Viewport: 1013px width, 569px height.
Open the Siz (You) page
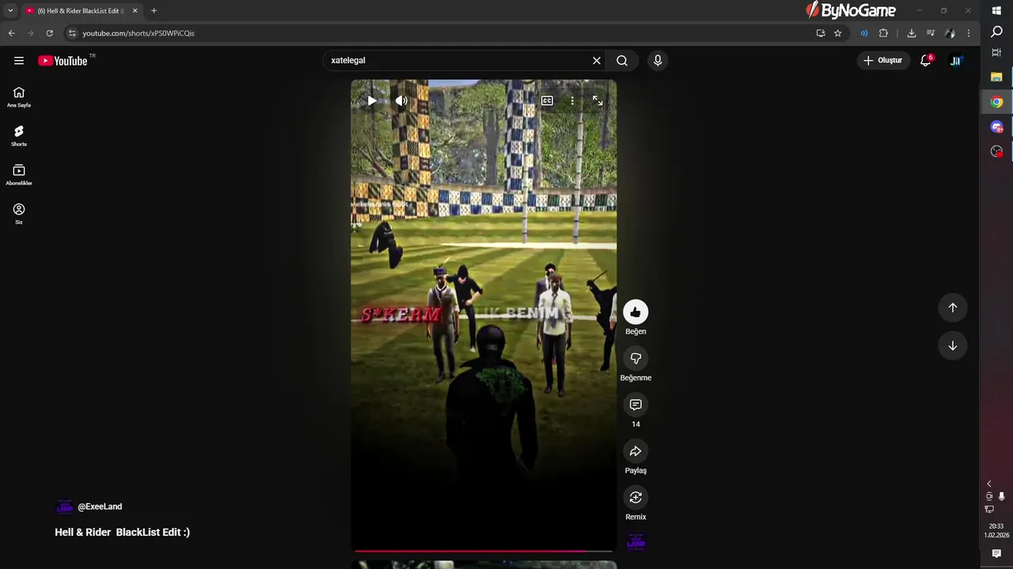click(19, 213)
